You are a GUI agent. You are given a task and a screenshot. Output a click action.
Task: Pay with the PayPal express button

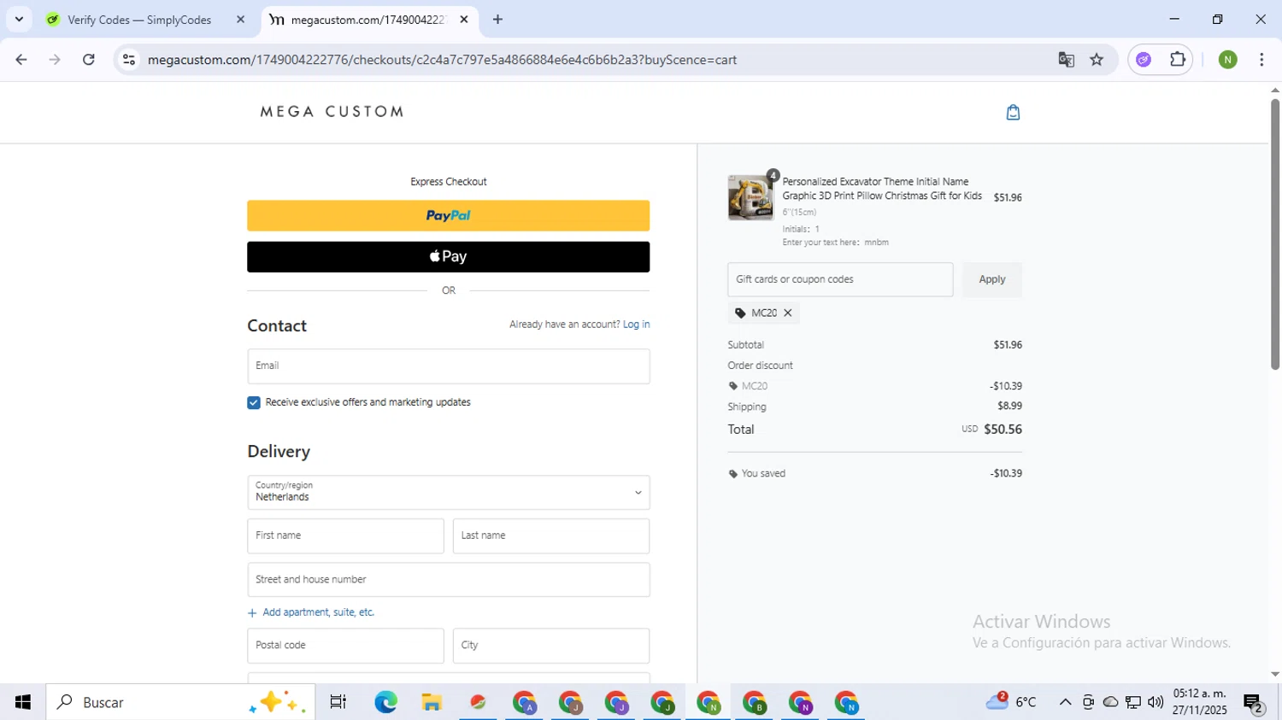448,216
